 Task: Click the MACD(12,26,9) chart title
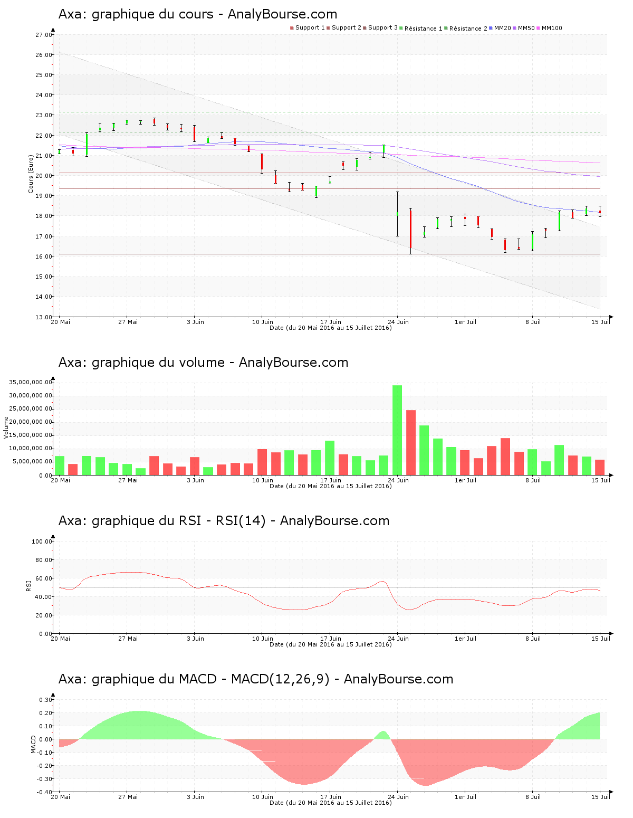(255, 679)
